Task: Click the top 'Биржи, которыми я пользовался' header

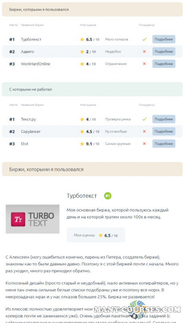Action: (92, 9)
